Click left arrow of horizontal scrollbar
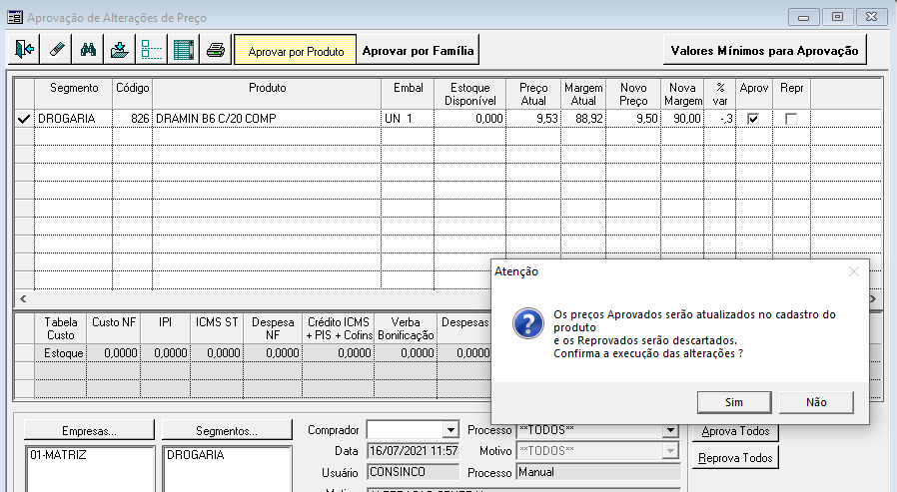Image resolution: width=897 pixels, height=492 pixels. (23, 298)
